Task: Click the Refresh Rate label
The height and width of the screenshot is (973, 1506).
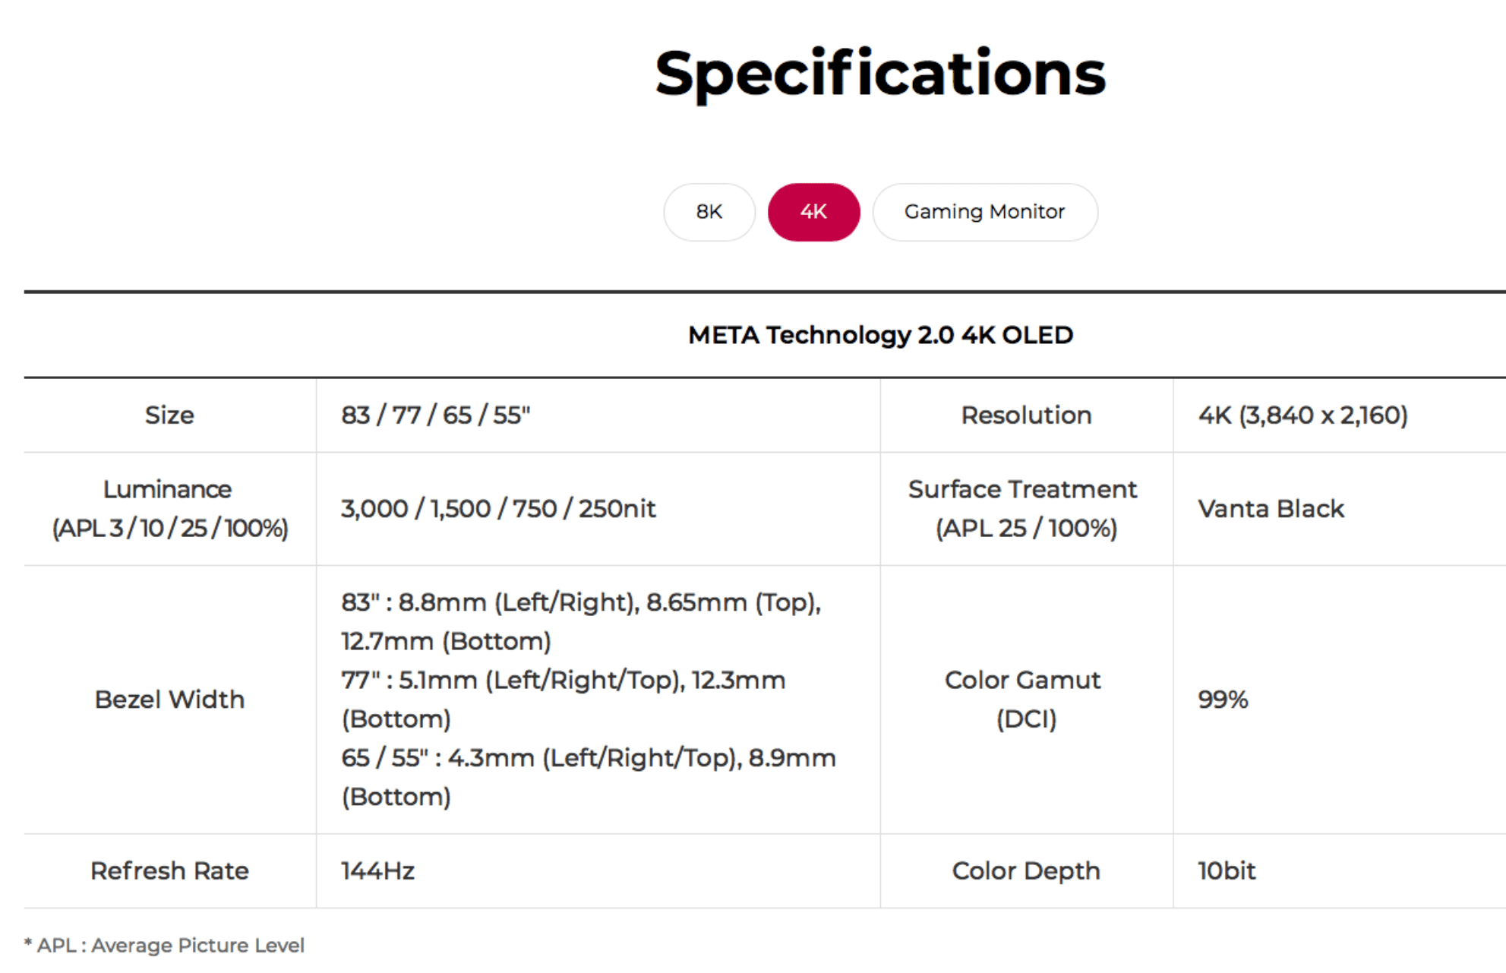Action: [169, 870]
